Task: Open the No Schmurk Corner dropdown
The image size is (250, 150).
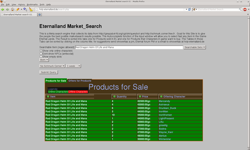Action: [x=52, y=66]
